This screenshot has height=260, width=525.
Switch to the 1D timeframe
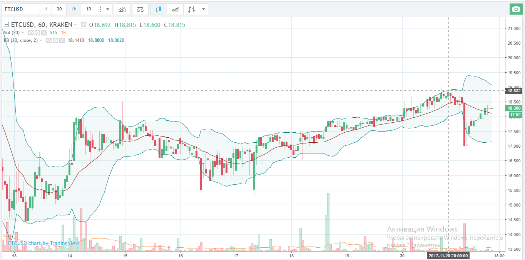click(x=89, y=9)
